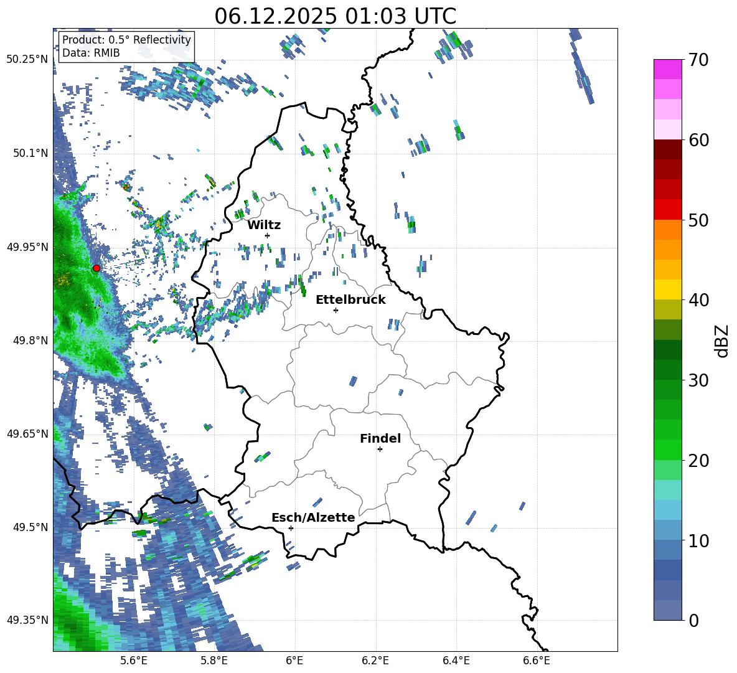Click the 50.1°N latitude label
The width and height of the screenshot is (737, 673).
coord(31,153)
